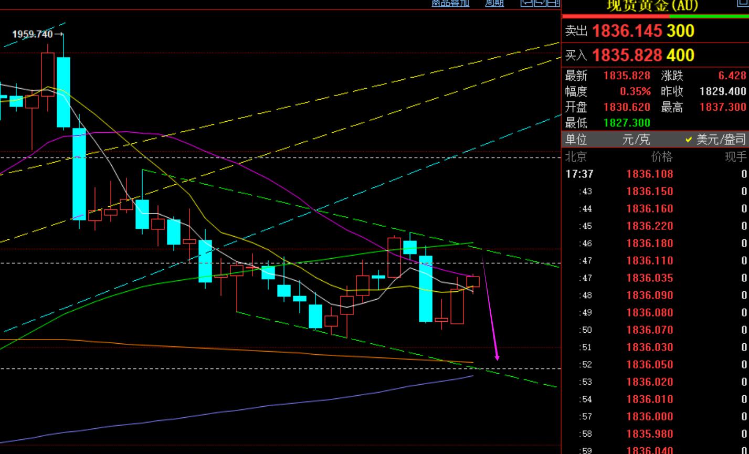Select the 17:37 tick row time
The height and width of the screenshot is (454, 749).
pyautogui.click(x=579, y=174)
